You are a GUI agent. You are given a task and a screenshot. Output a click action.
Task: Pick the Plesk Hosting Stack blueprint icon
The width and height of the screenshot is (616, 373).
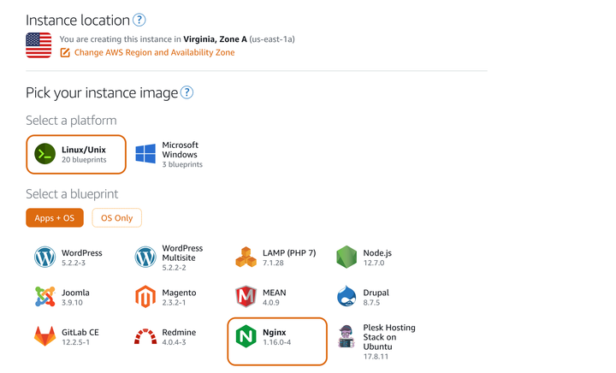[346, 336]
